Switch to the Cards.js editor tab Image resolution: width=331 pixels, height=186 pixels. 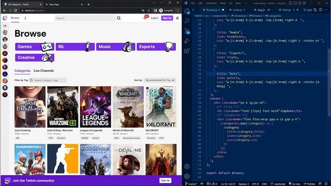(x=237, y=10)
